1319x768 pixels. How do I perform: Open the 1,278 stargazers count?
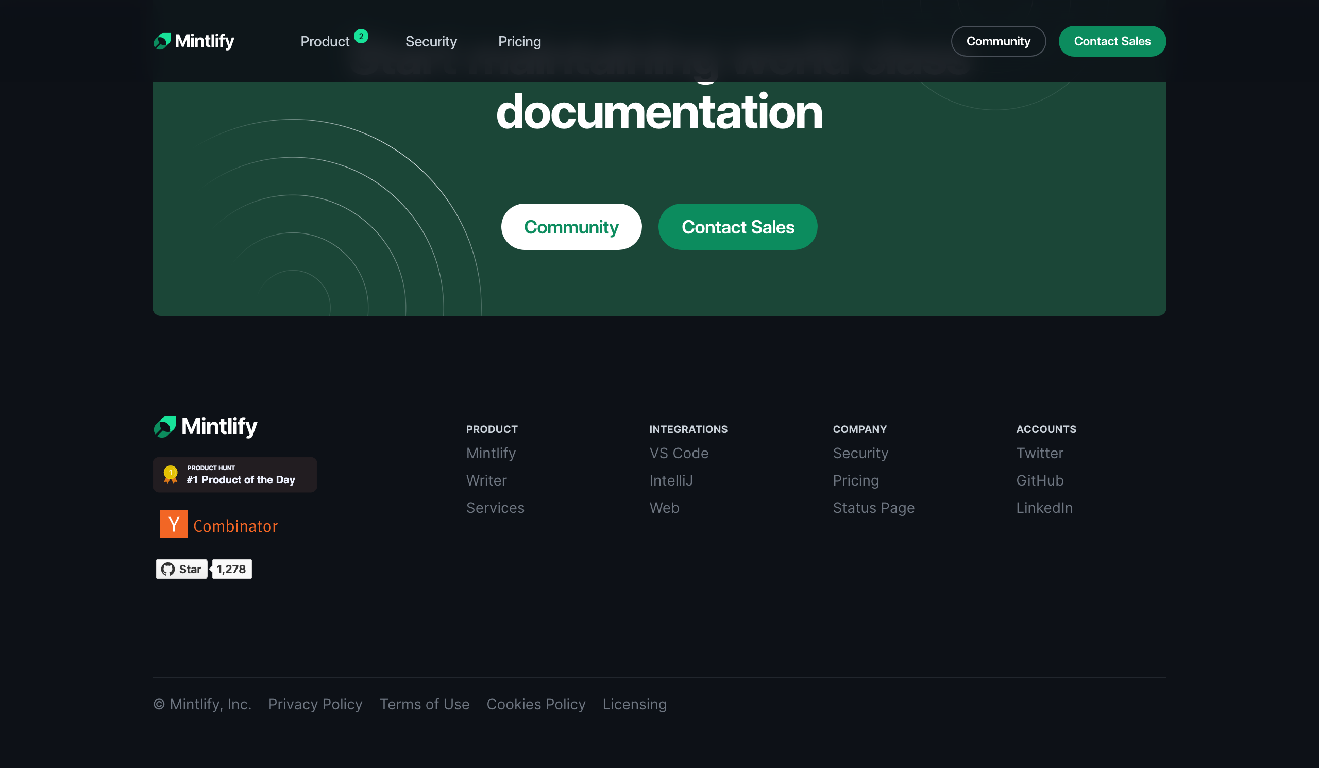pyautogui.click(x=231, y=569)
